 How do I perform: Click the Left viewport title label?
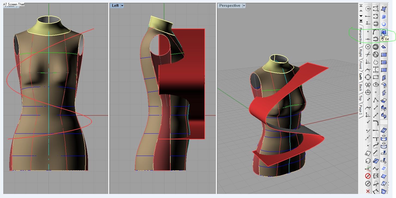(115, 6)
